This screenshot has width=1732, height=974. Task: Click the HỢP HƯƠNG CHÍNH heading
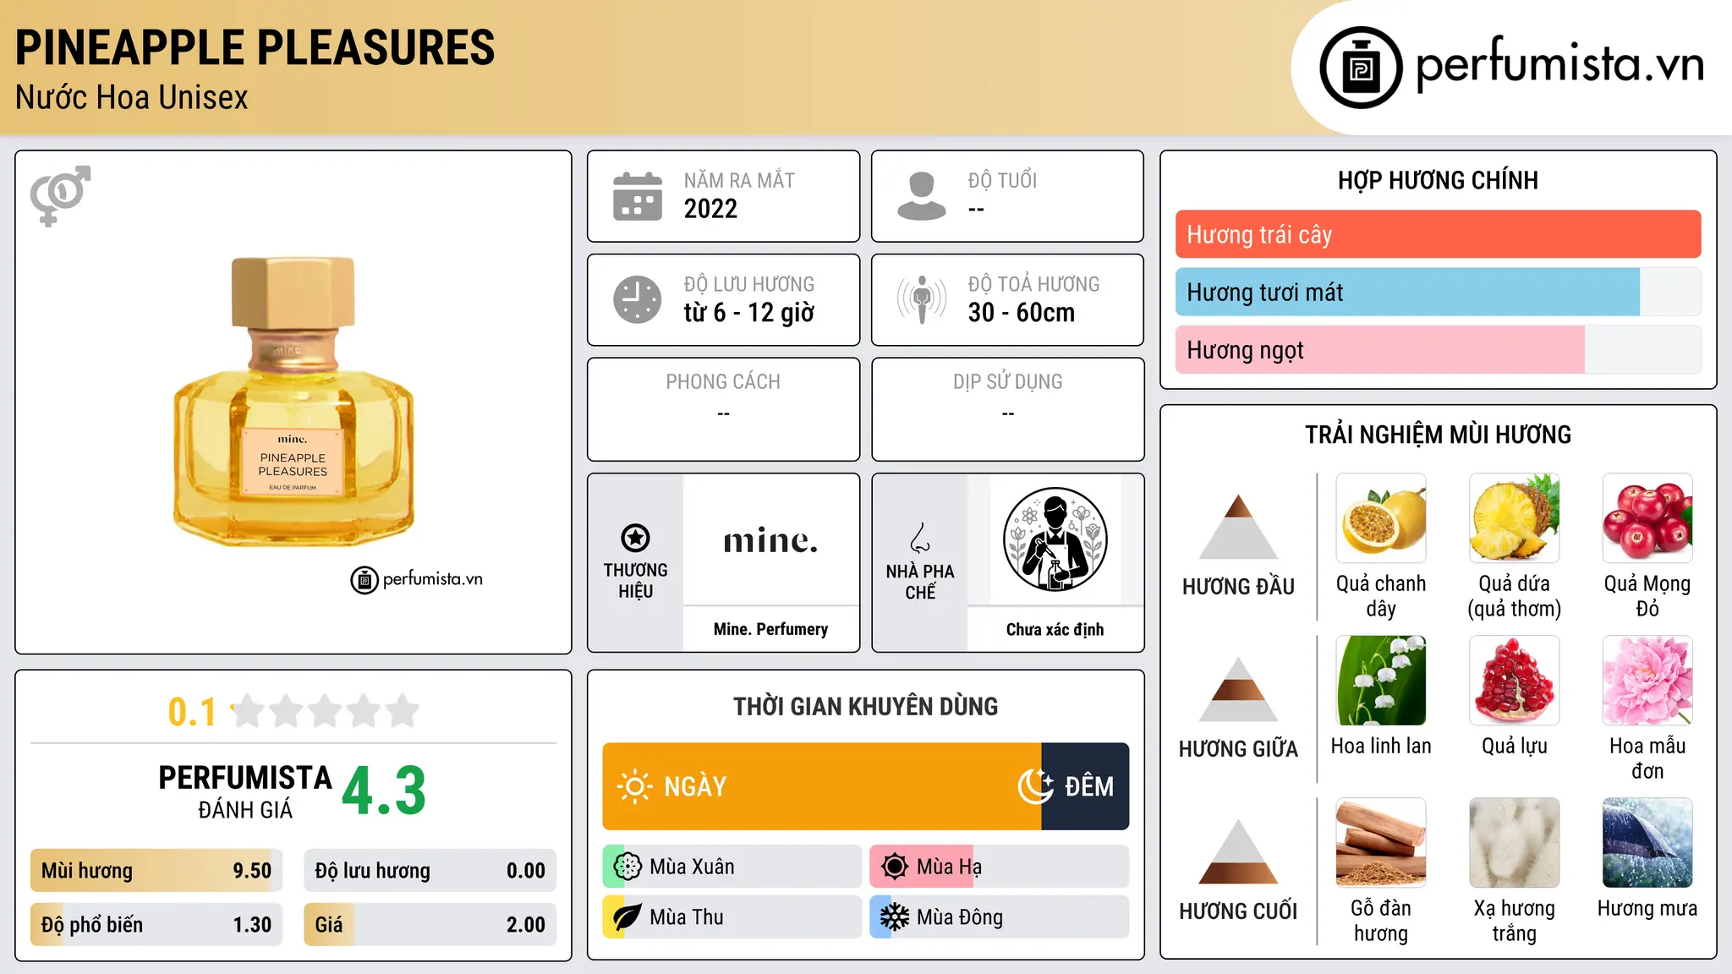pyautogui.click(x=1438, y=180)
